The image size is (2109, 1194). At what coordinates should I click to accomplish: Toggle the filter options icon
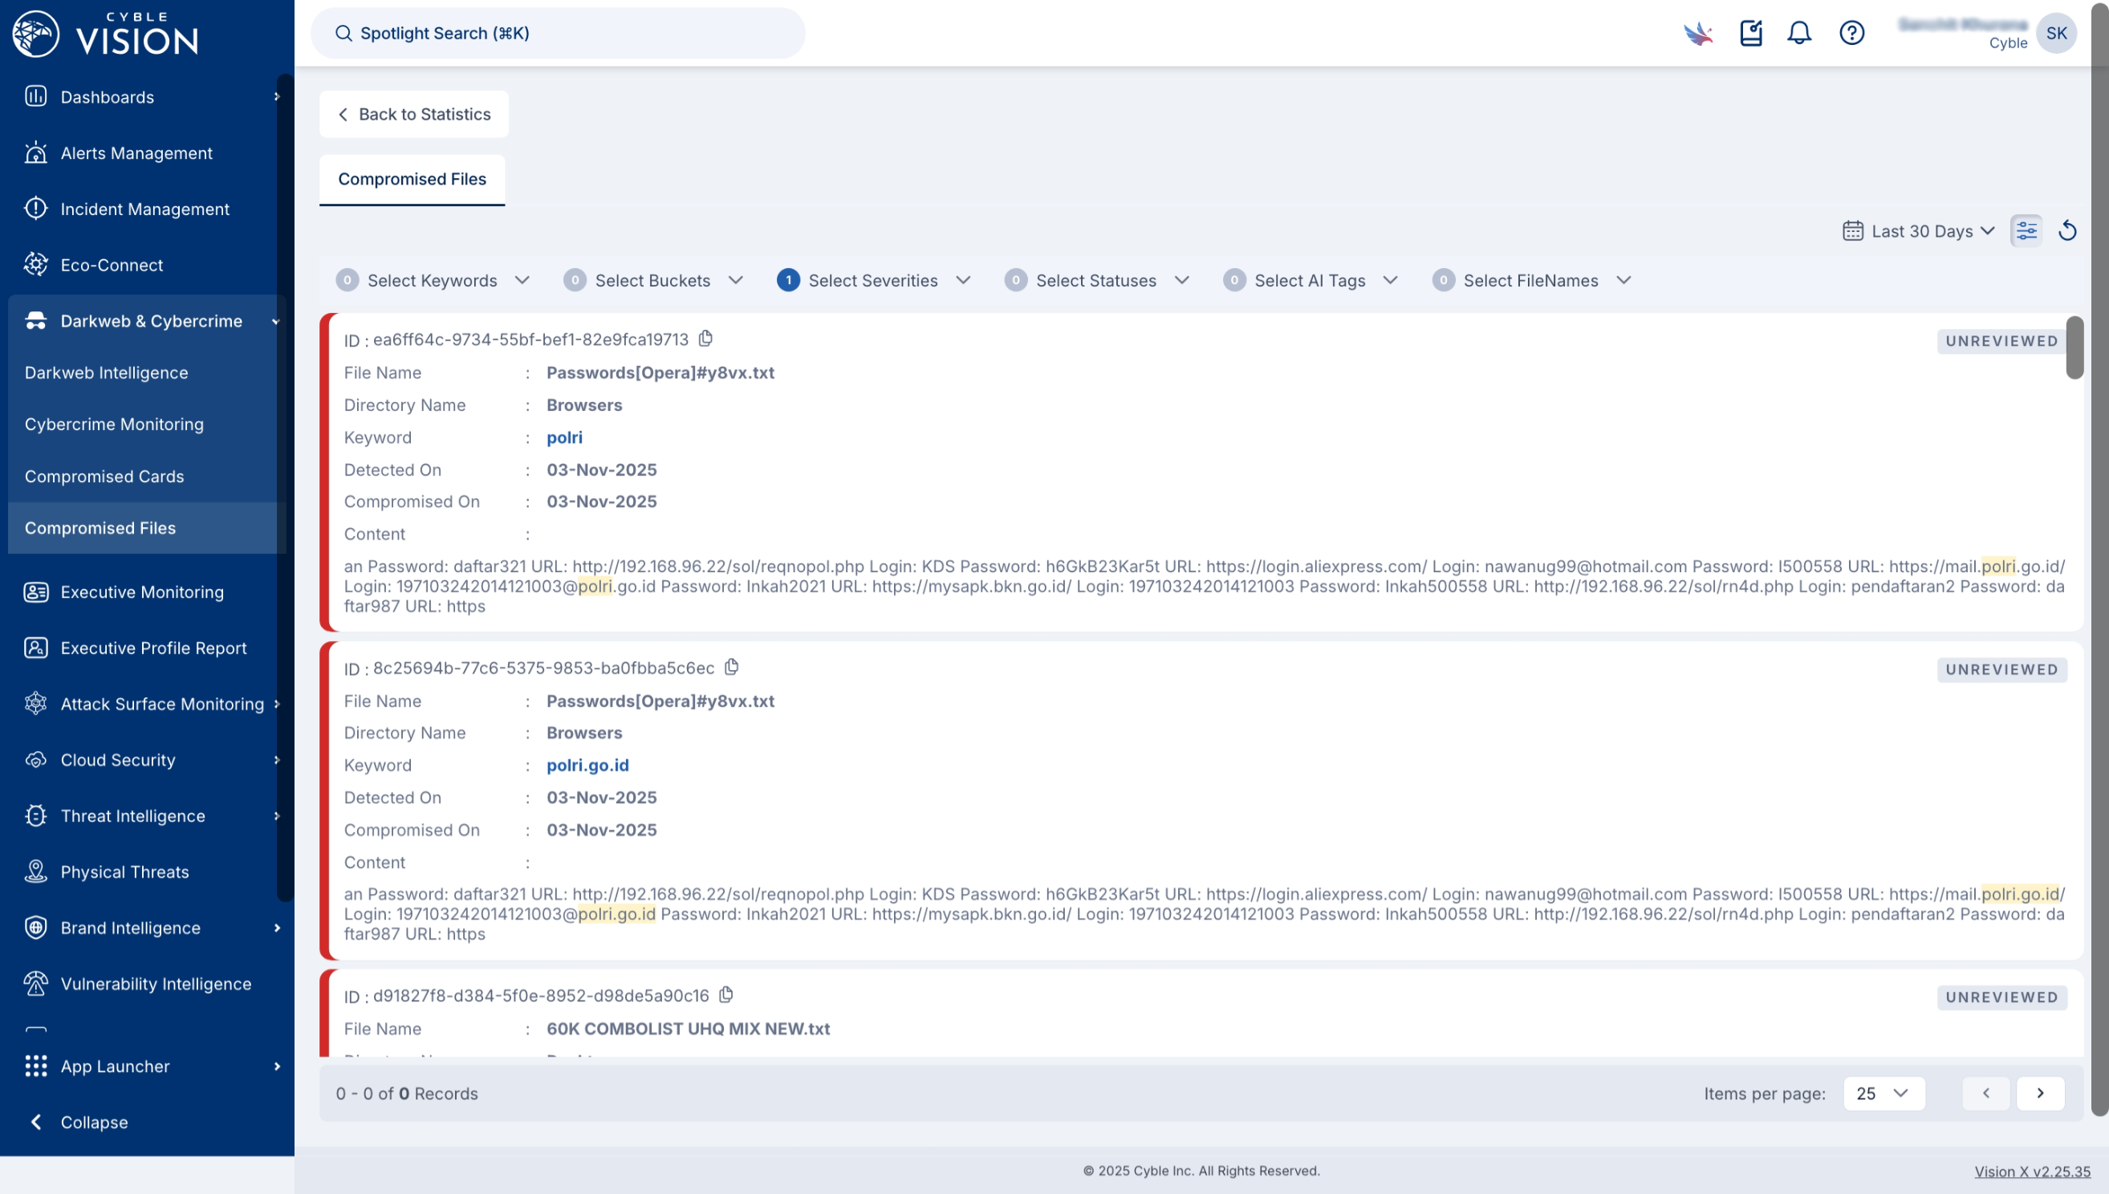(2026, 230)
